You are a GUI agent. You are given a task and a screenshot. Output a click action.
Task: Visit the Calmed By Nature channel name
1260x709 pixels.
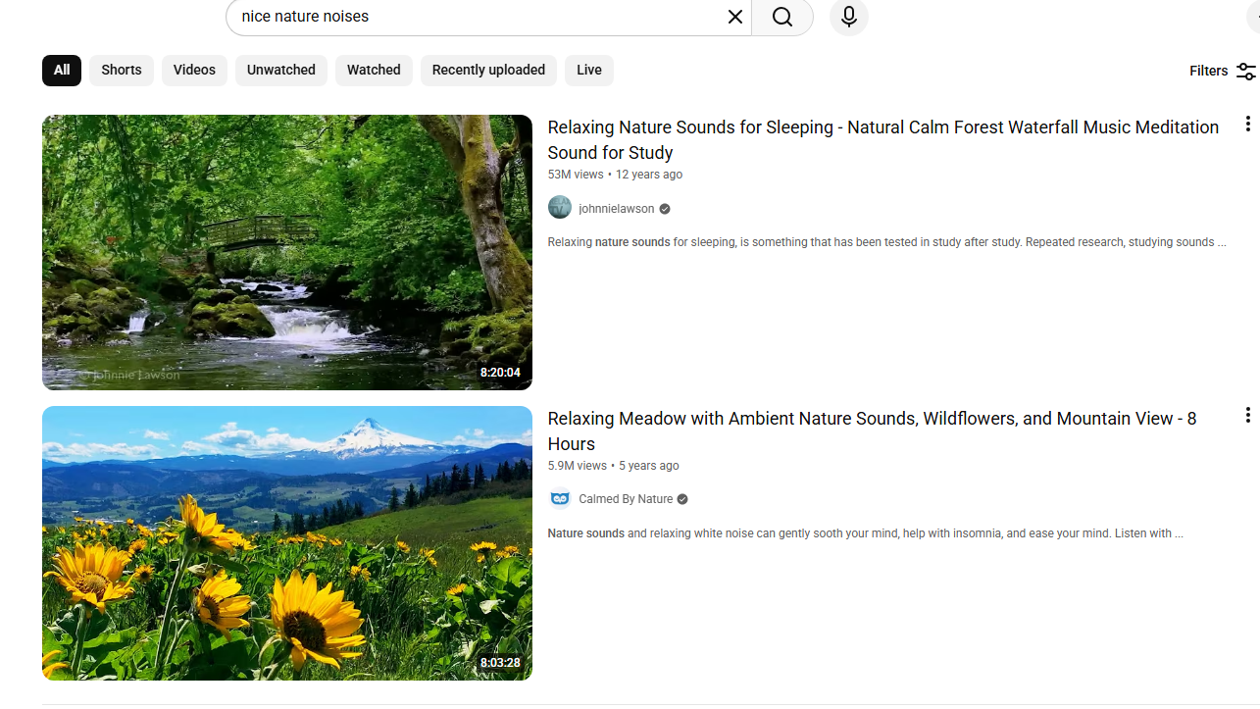click(x=626, y=499)
